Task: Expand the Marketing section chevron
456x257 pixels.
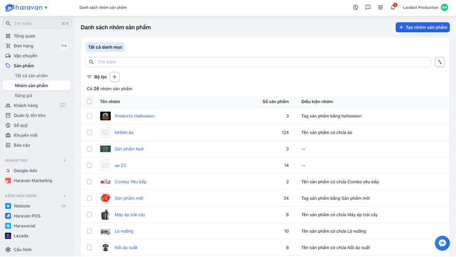Action: 65,160
